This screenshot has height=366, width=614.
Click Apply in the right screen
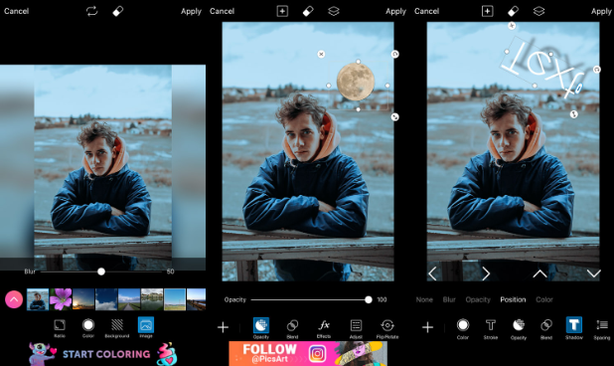601,11
